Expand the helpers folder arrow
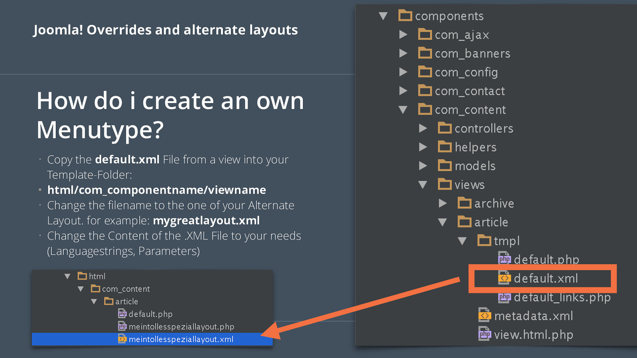The width and height of the screenshot is (637, 358). [423, 147]
